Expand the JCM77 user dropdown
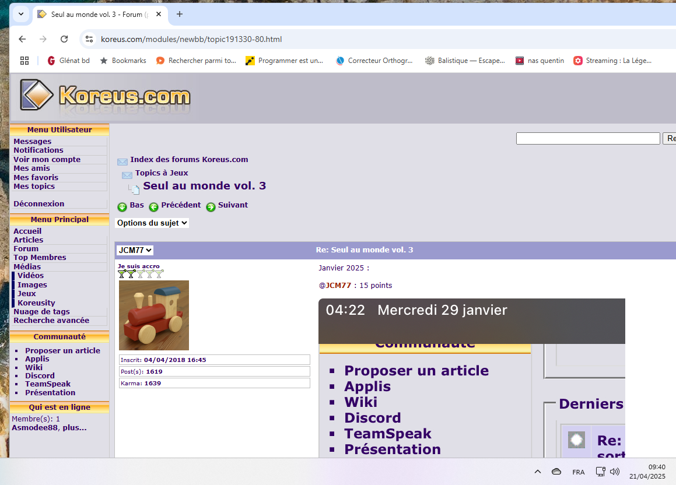Screen dimensions: 676x485 click(x=135, y=250)
